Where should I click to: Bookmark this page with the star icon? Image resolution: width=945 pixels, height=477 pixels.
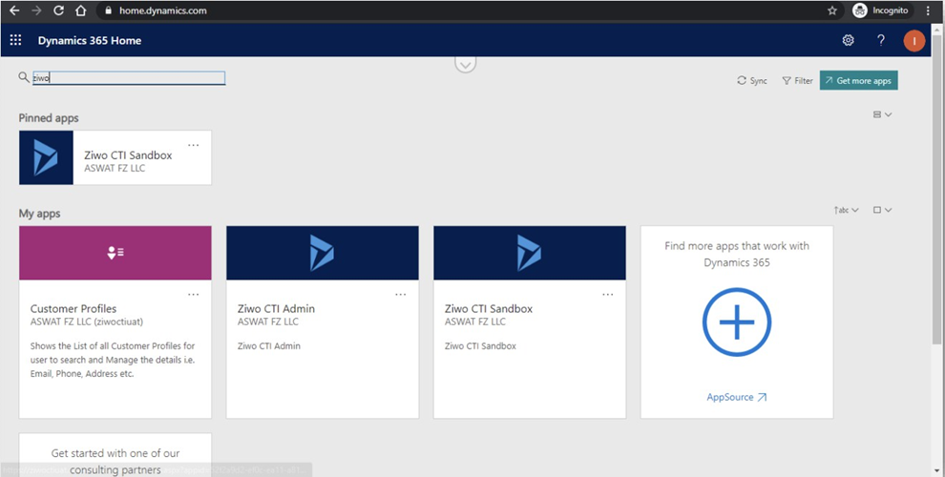tap(832, 10)
